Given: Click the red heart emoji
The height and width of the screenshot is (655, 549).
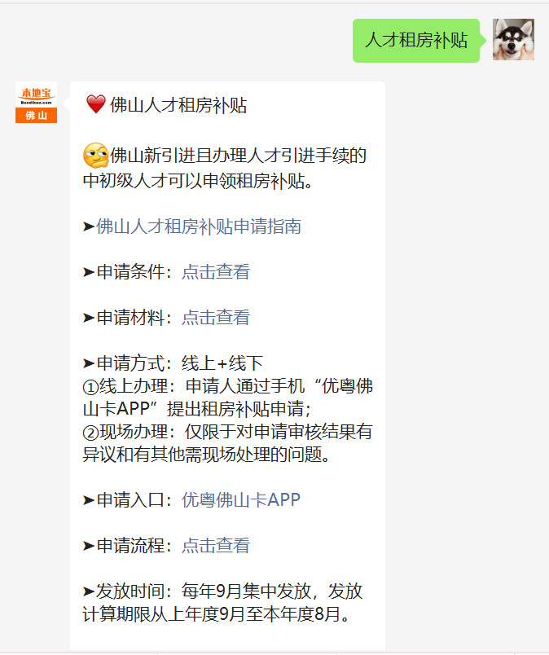Looking at the screenshot, I should pos(95,104).
